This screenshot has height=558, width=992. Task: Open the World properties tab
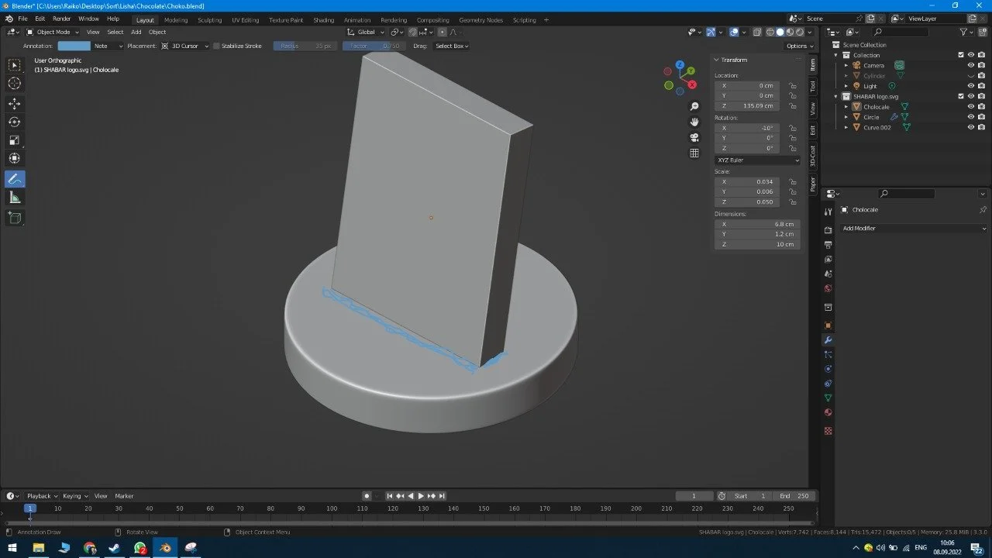coord(828,289)
